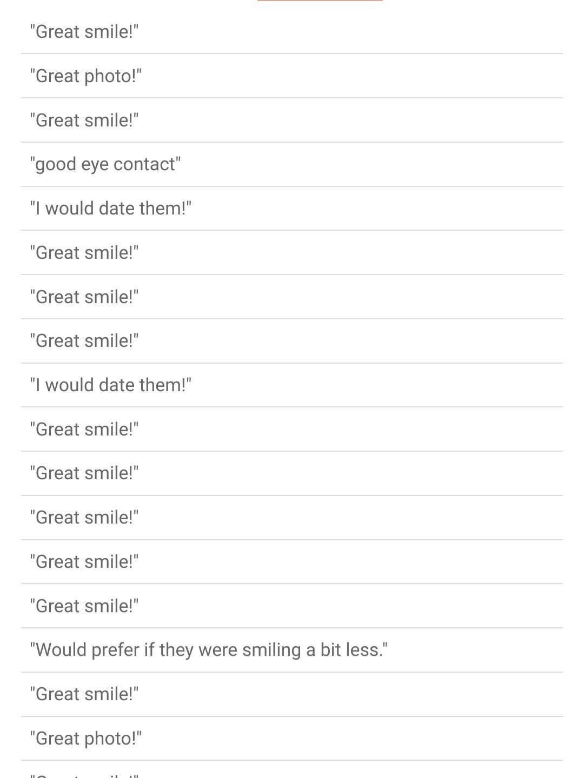This screenshot has width=584, height=778.
Task: Select the "good eye contact" comment
Action: (105, 164)
